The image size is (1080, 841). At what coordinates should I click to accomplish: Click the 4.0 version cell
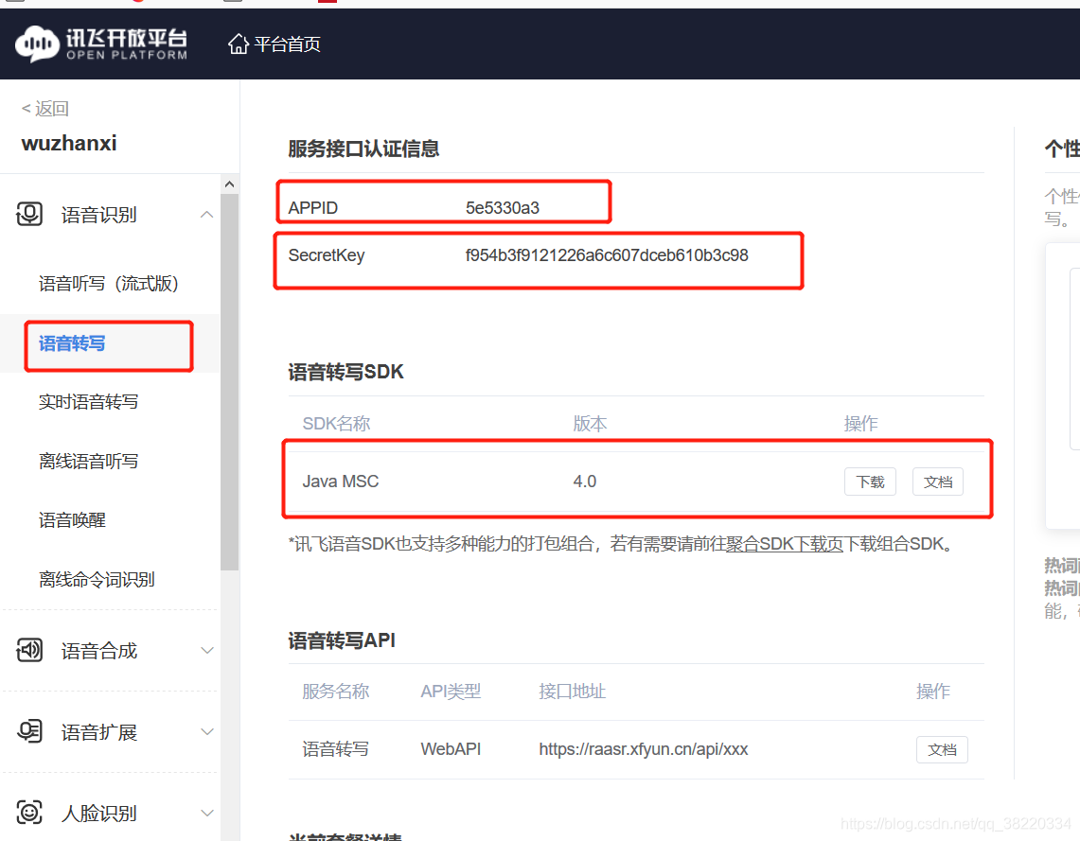[x=585, y=482]
